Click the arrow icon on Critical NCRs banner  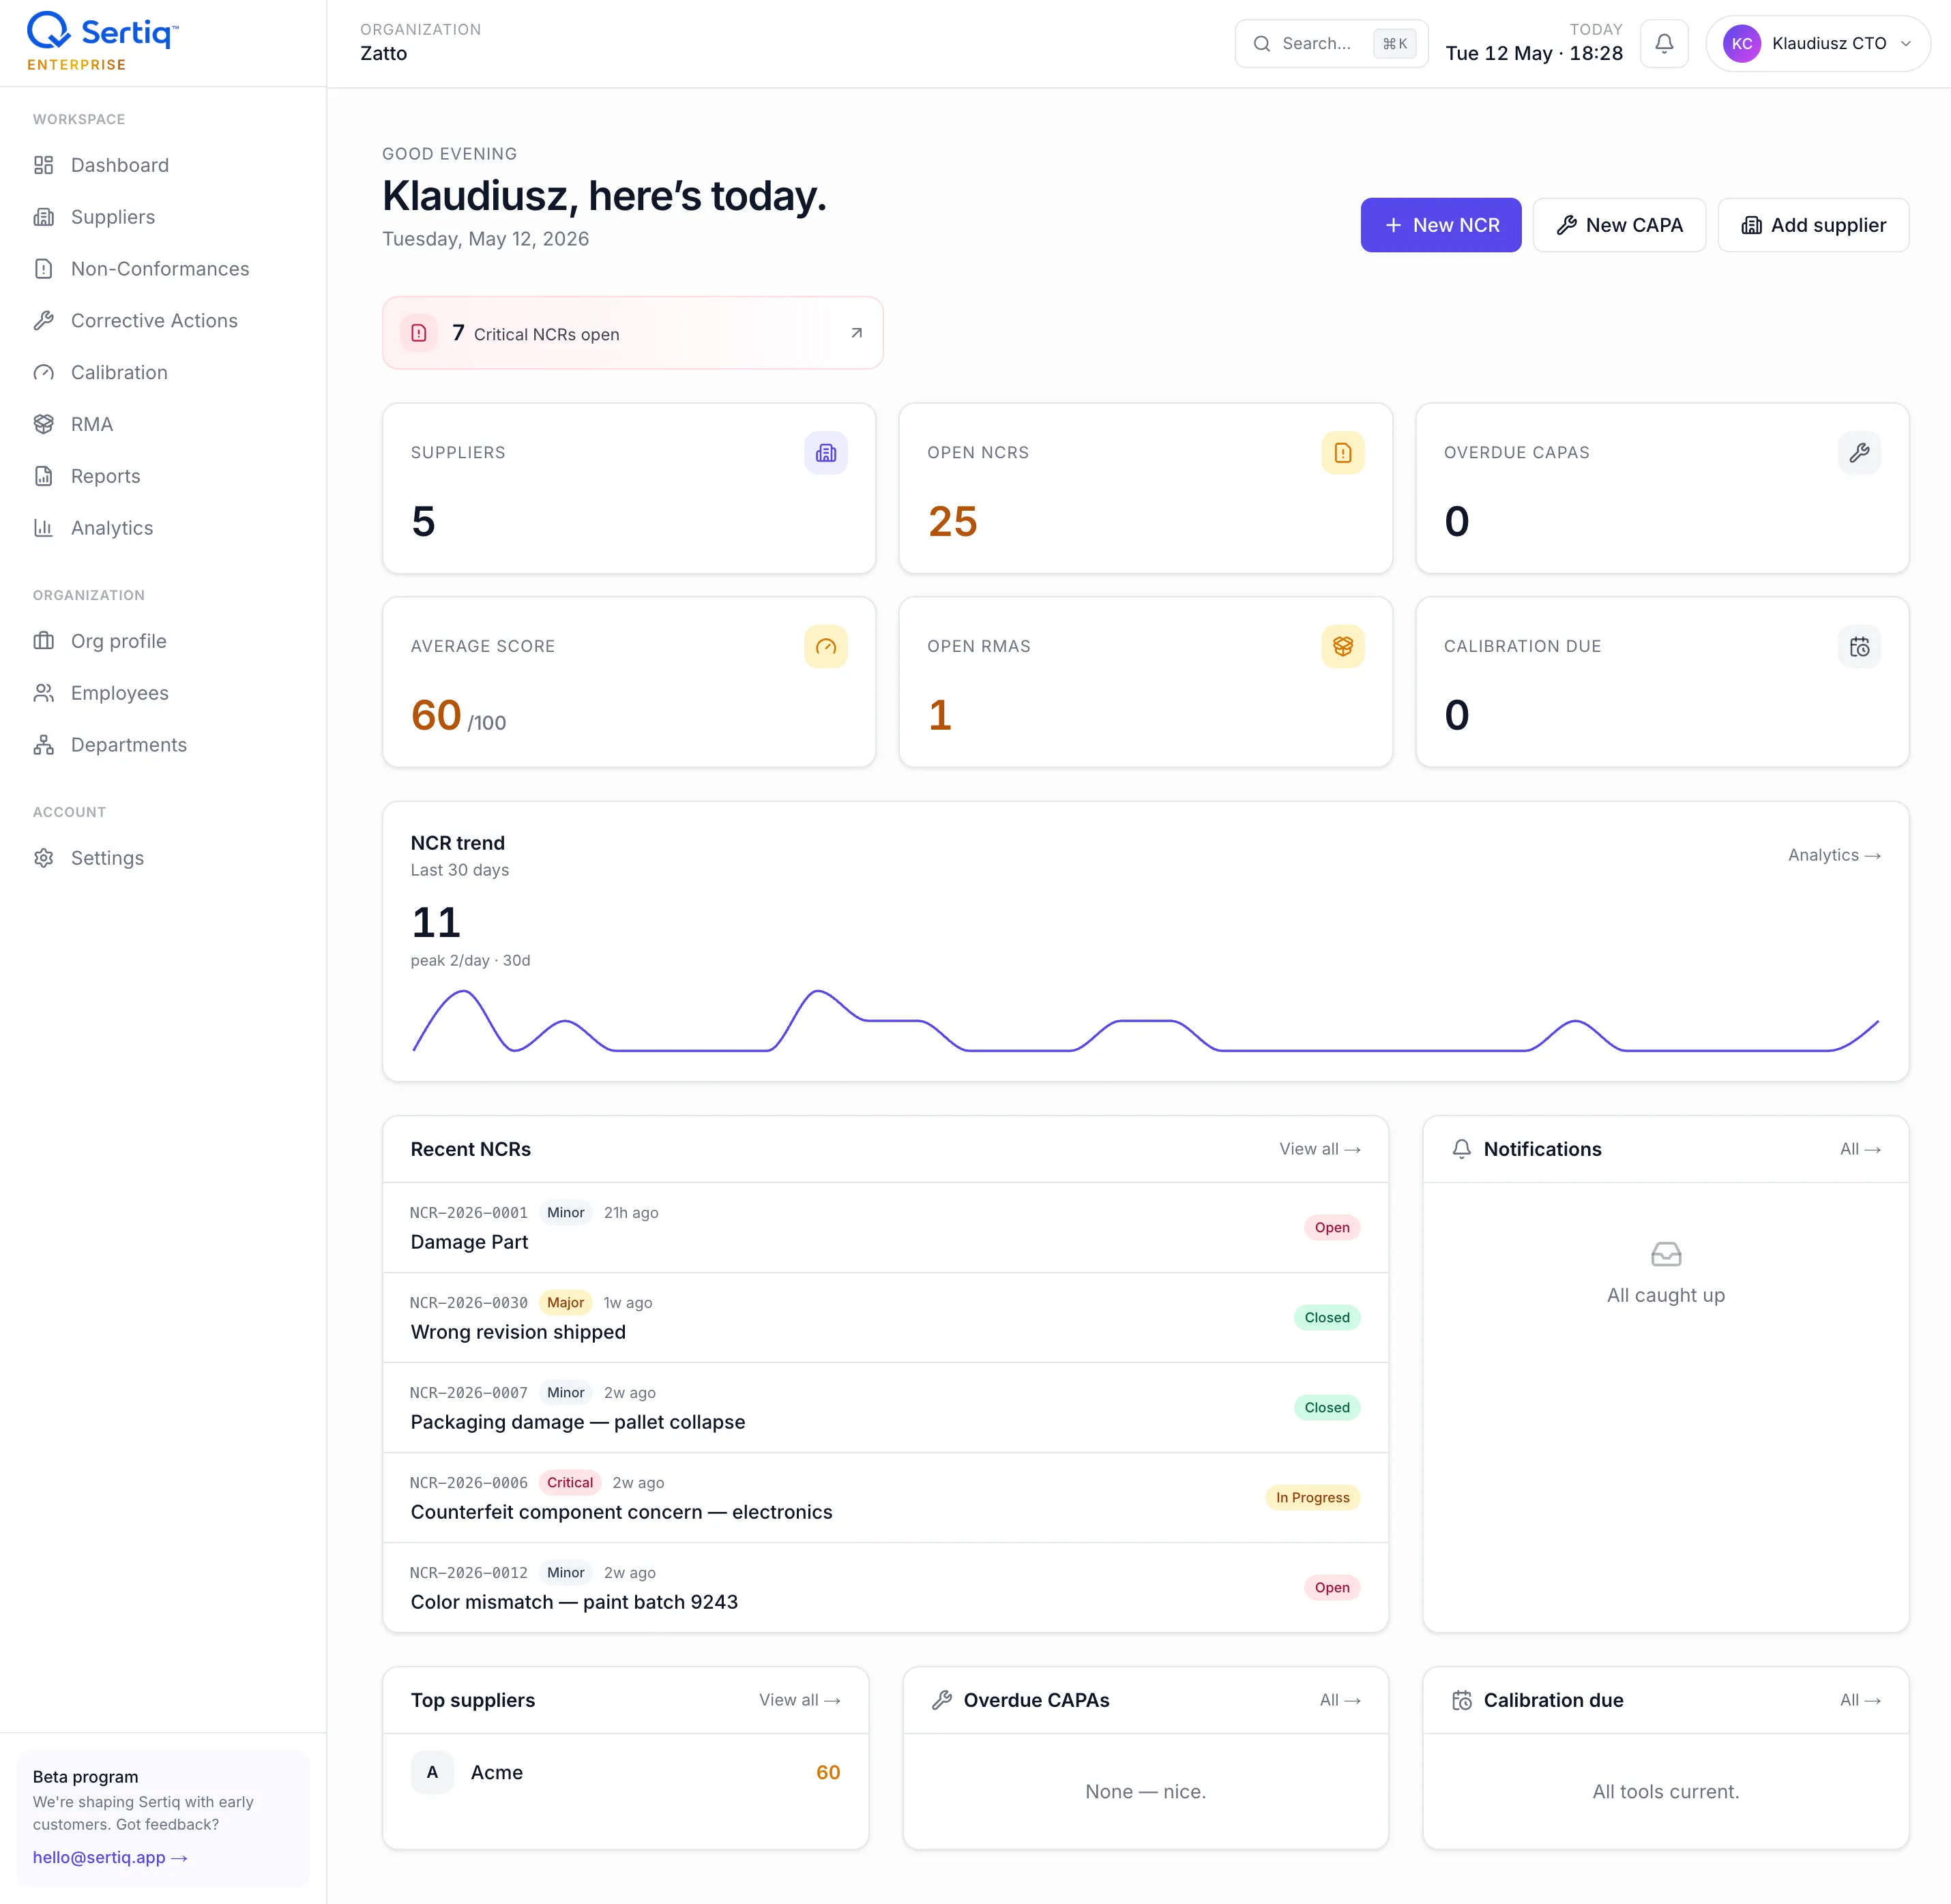tap(856, 333)
